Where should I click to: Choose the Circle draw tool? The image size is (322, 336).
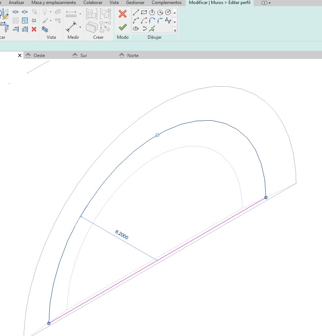coord(168,12)
